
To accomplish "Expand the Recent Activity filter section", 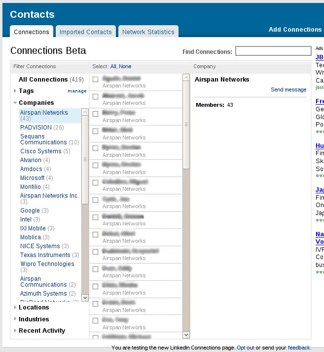I will coord(15,330).
